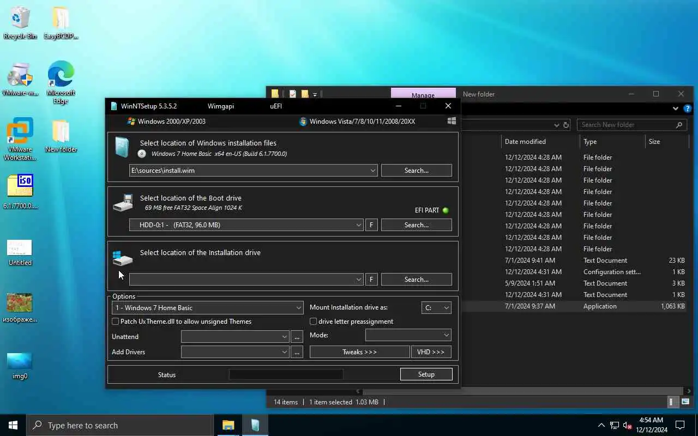The height and width of the screenshot is (436, 698).
Task: Click the Status progress bar
Action: (x=286, y=374)
